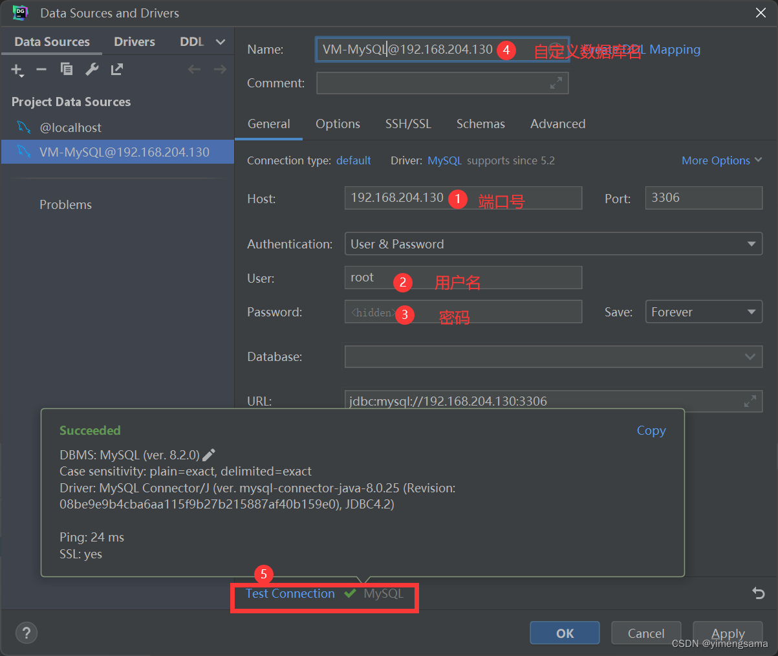Open the DDL tab
Image resolution: width=778 pixels, height=656 pixels.
[x=192, y=41]
